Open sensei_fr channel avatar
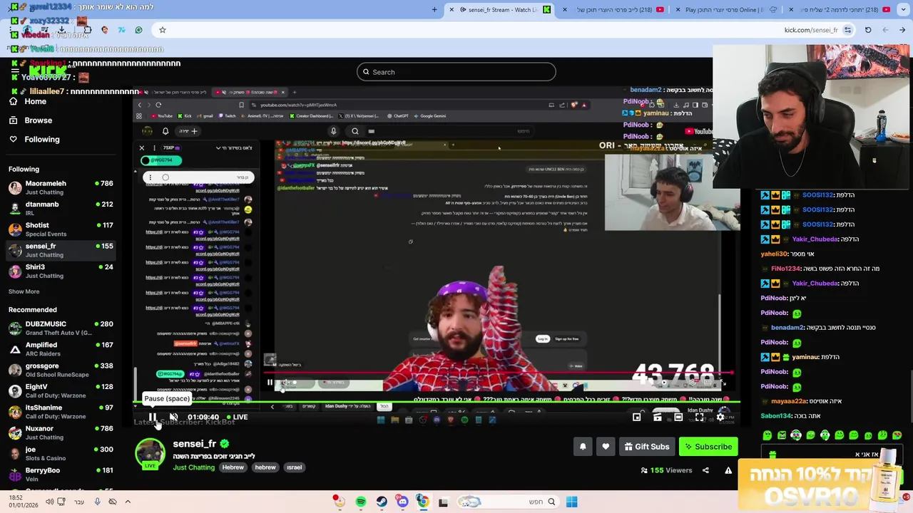This screenshot has width=913, height=513. pyautogui.click(x=150, y=453)
